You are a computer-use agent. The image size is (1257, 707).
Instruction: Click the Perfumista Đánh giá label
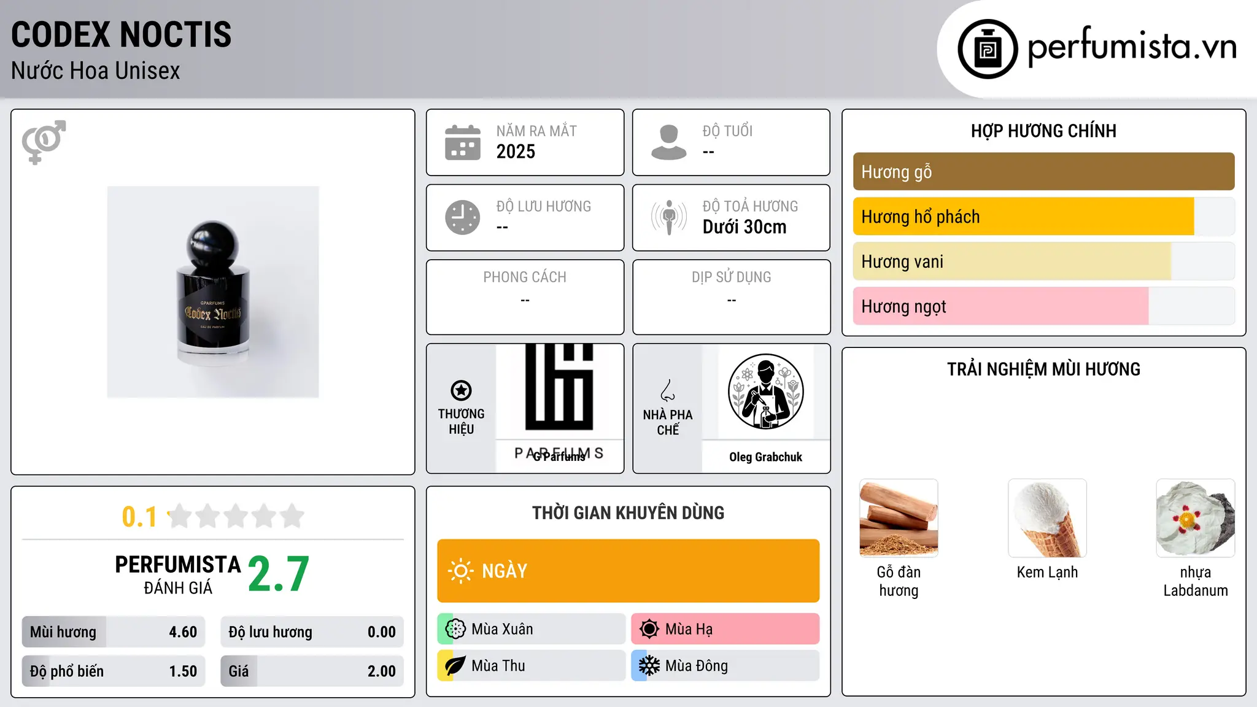click(178, 574)
